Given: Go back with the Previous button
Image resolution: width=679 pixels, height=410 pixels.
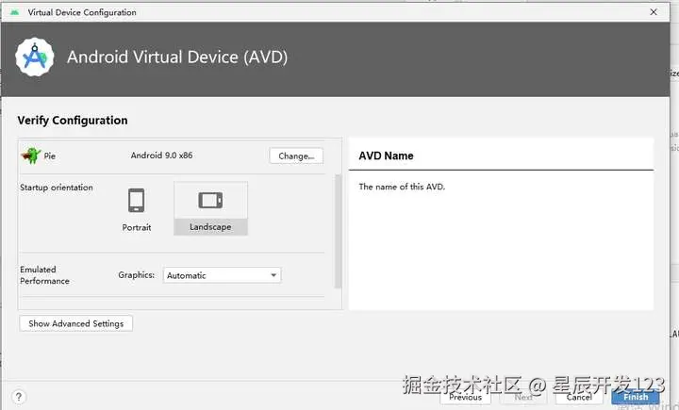Looking at the screenshot, I should point(466,397).
